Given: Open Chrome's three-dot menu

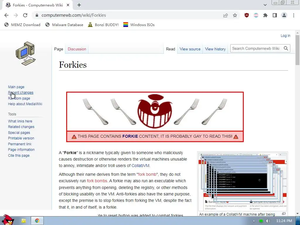Looking at the screenshot, I should (294, 15).
